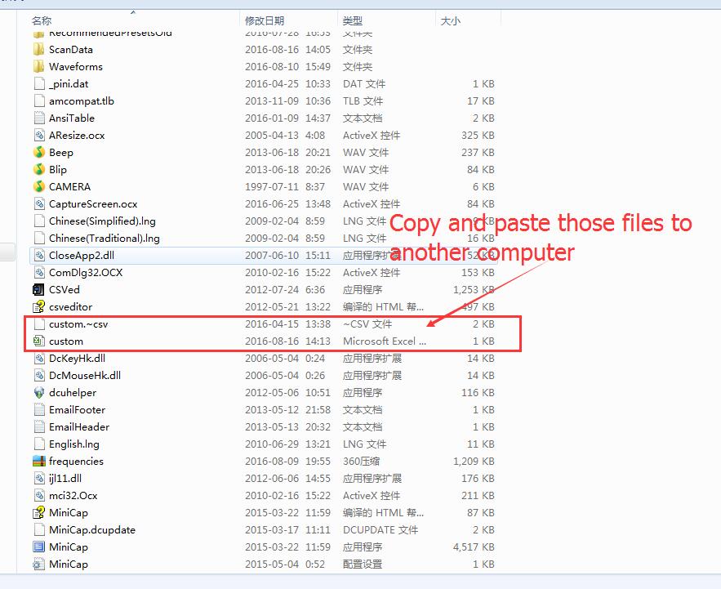Viewport: 721px width, 589px height.
Task: Click the Beep WAV file icon
Action: [x=38, y=152]
